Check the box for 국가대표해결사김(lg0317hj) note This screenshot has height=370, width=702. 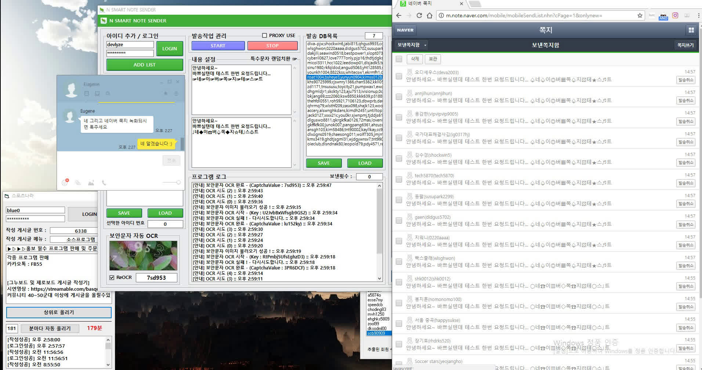coord(399,138)
